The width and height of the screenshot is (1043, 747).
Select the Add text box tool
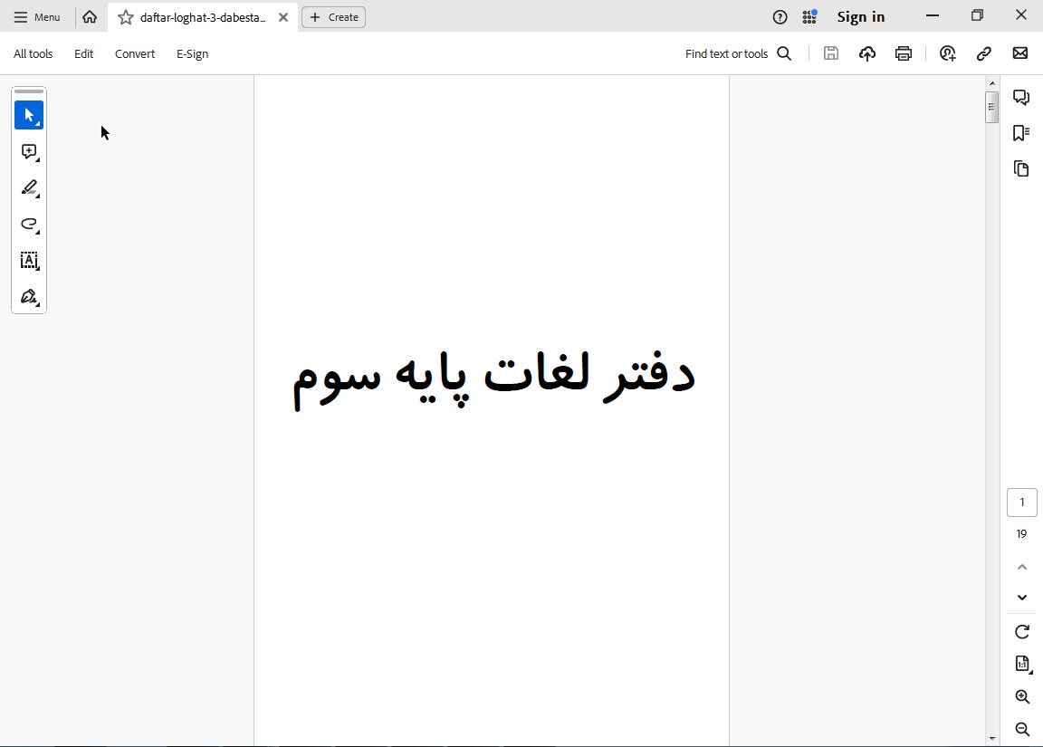coord(29,260)
